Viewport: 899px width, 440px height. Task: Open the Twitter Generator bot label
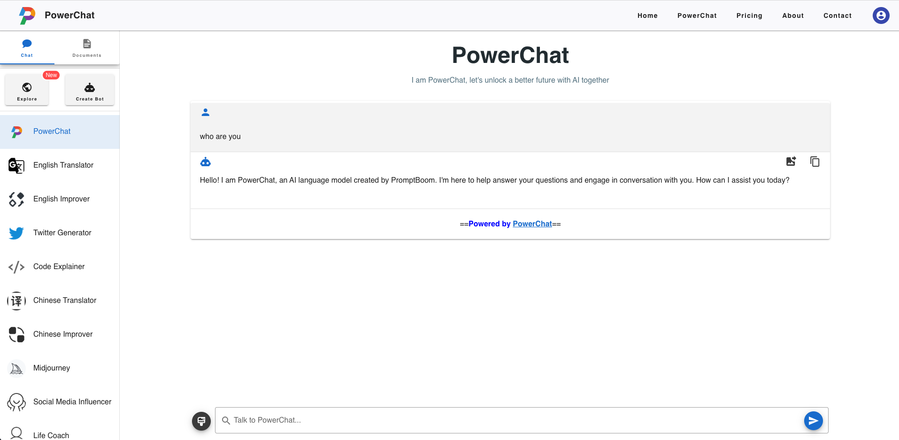pyautogui.click(x=62, y=233)
